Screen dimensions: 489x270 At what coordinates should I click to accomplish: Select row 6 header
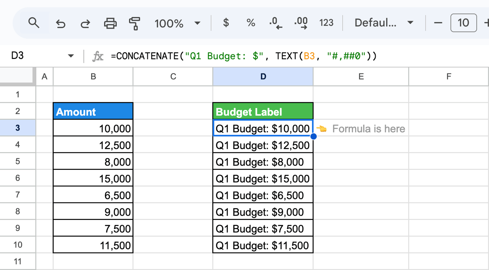pyautogui.click(x=18, y=178)
